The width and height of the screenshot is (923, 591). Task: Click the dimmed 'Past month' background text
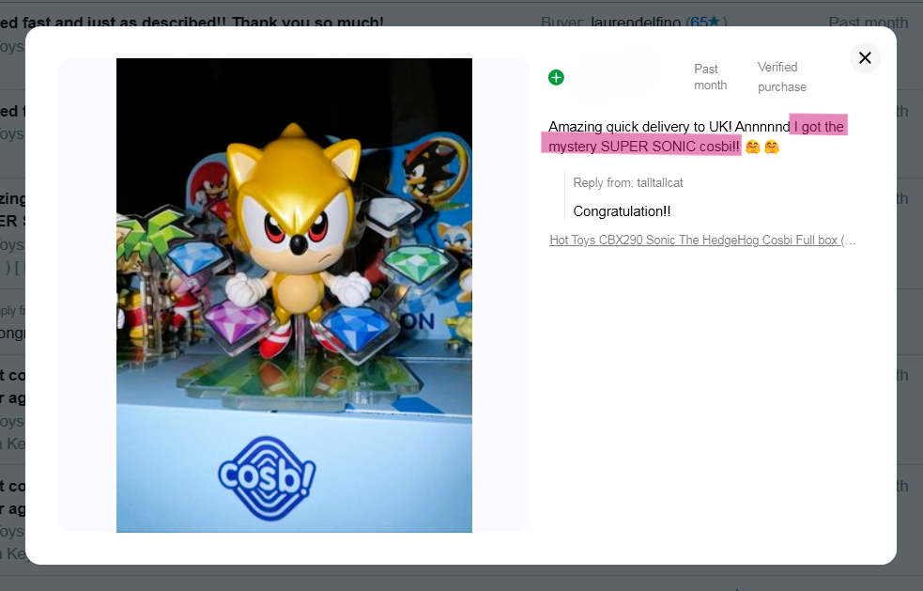(x=868, y=23)
